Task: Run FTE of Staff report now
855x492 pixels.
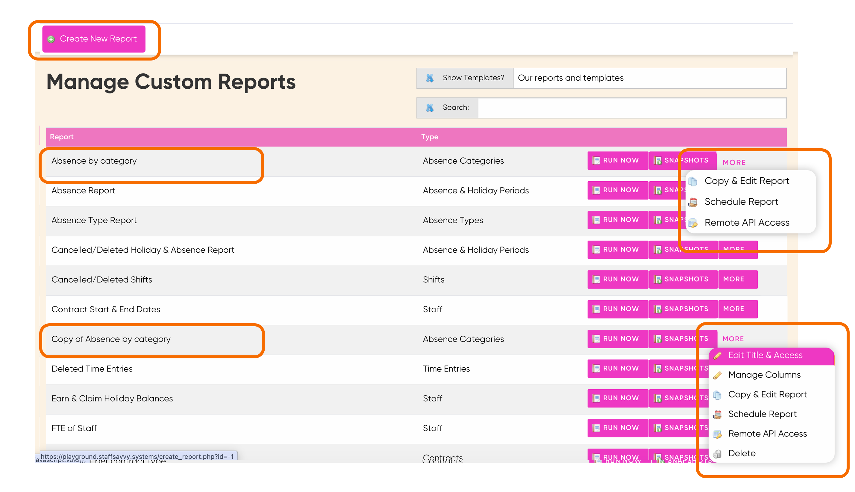Action: 617,428
